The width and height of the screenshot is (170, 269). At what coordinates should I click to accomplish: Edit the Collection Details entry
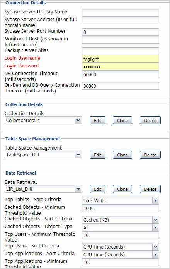97,120
